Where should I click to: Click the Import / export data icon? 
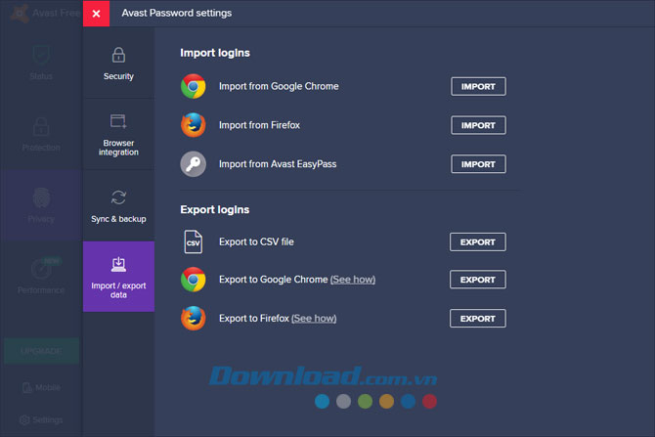(x=118, y=265)
